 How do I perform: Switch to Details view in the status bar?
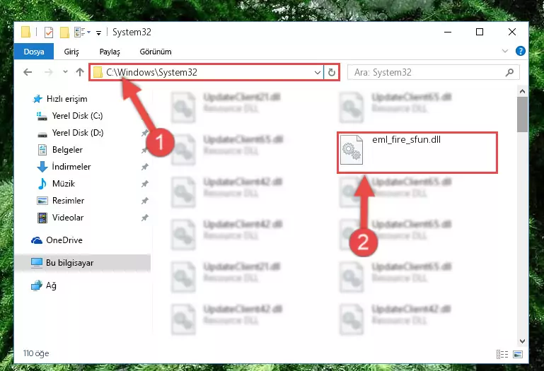pos(502,354)
